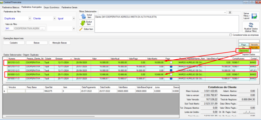Click the gray X clear-filter icon
The height and width of the screenshot is (120, 261).
pyautogui.click(x=230, y=12)
